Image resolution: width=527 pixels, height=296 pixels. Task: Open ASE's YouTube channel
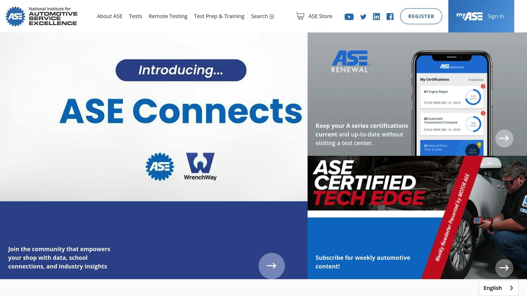pos(349,16)
